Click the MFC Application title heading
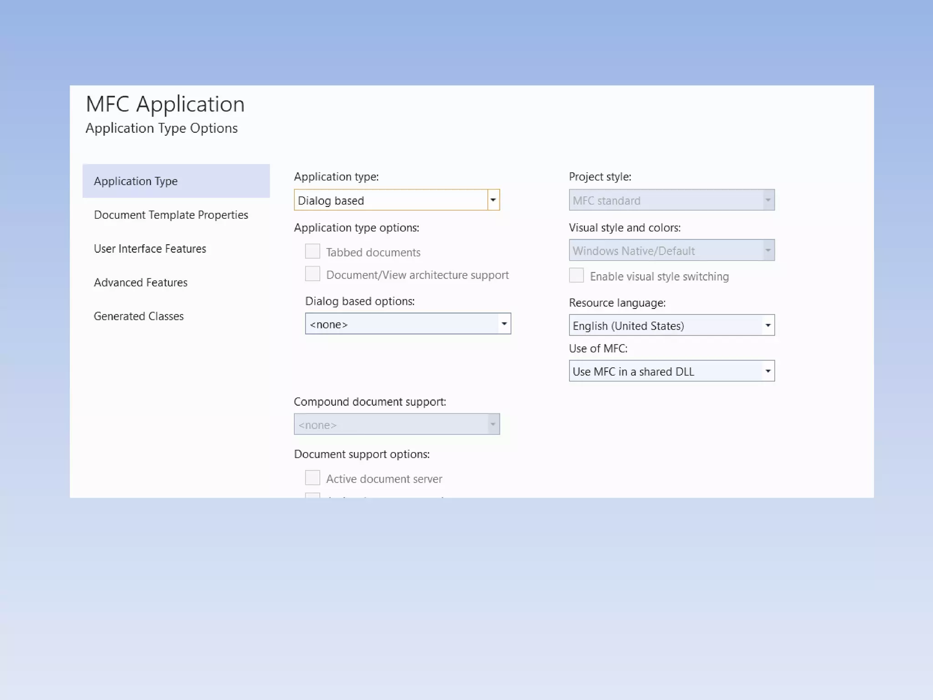 pos(165,104)
